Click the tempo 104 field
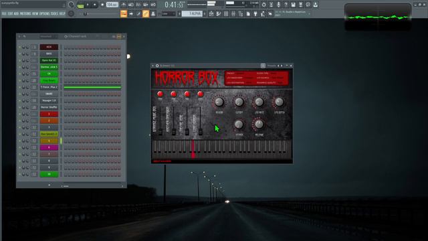Screen dimensions: 428x241 (x=112, y=5)
